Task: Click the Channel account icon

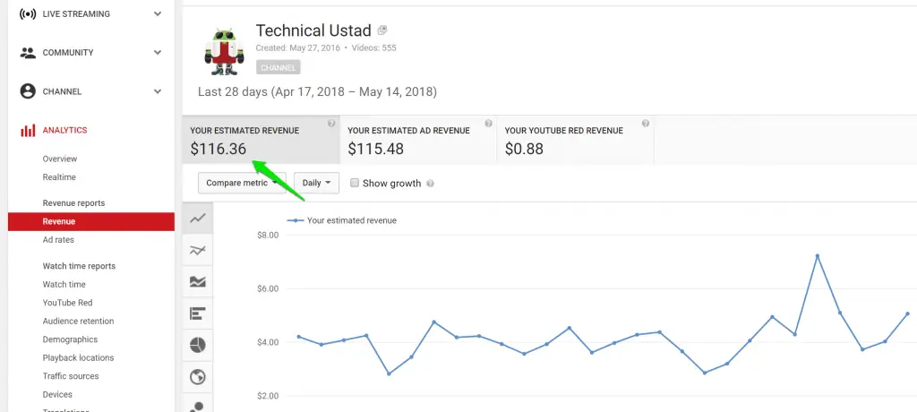Action: tap(28, 91)
